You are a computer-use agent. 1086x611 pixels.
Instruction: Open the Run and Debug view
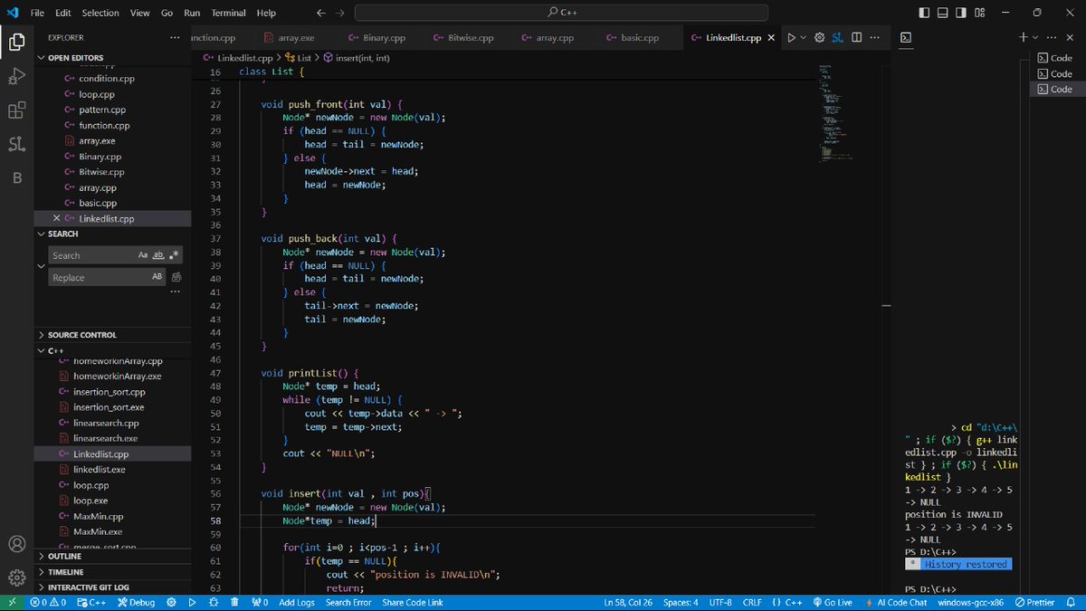click(x=16, y=76)
